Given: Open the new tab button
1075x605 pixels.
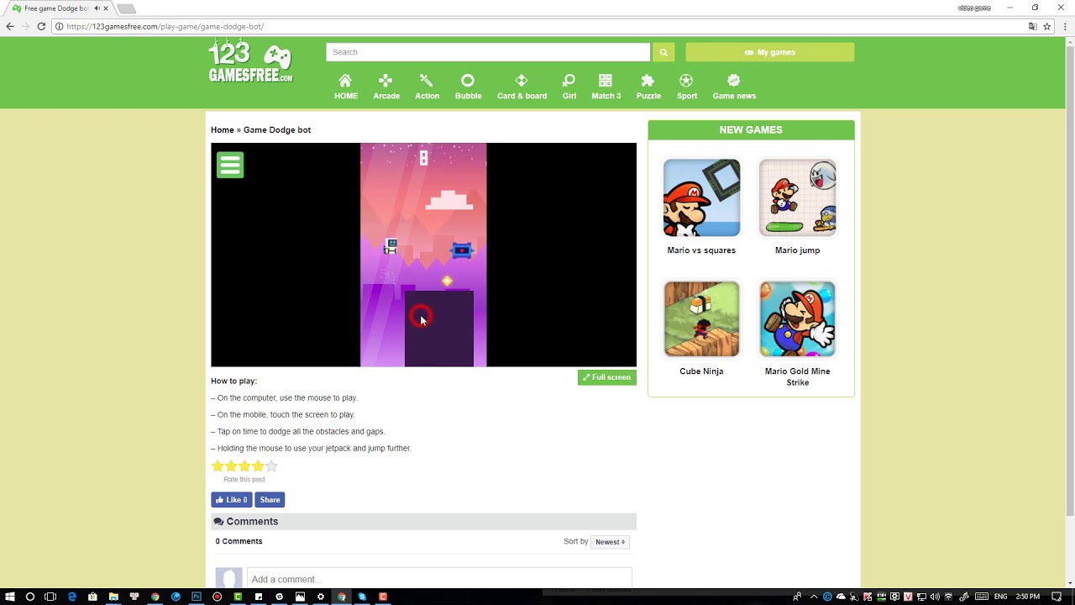Looking at the screenshot, I should click(126, 8).
